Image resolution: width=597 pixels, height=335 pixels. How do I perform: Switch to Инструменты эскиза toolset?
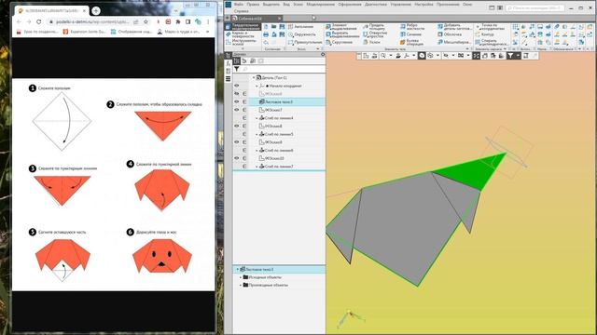[243, 42]
